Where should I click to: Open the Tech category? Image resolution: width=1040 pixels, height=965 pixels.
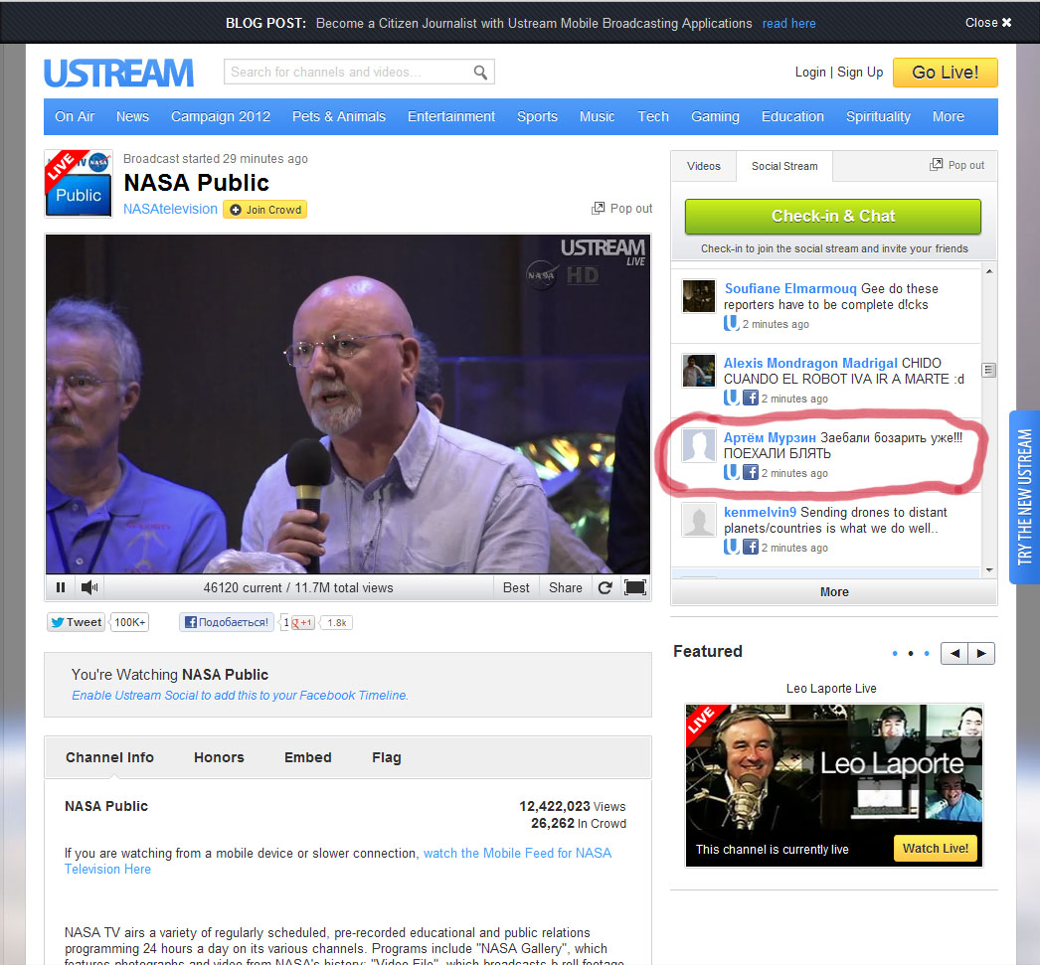(x=653, y=116)
